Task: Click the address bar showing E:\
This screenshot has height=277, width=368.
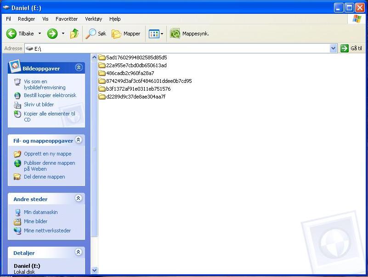Action: point(177,48)
